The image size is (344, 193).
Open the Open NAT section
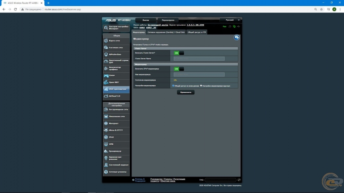pyautogui.click(x=116, y=82)
